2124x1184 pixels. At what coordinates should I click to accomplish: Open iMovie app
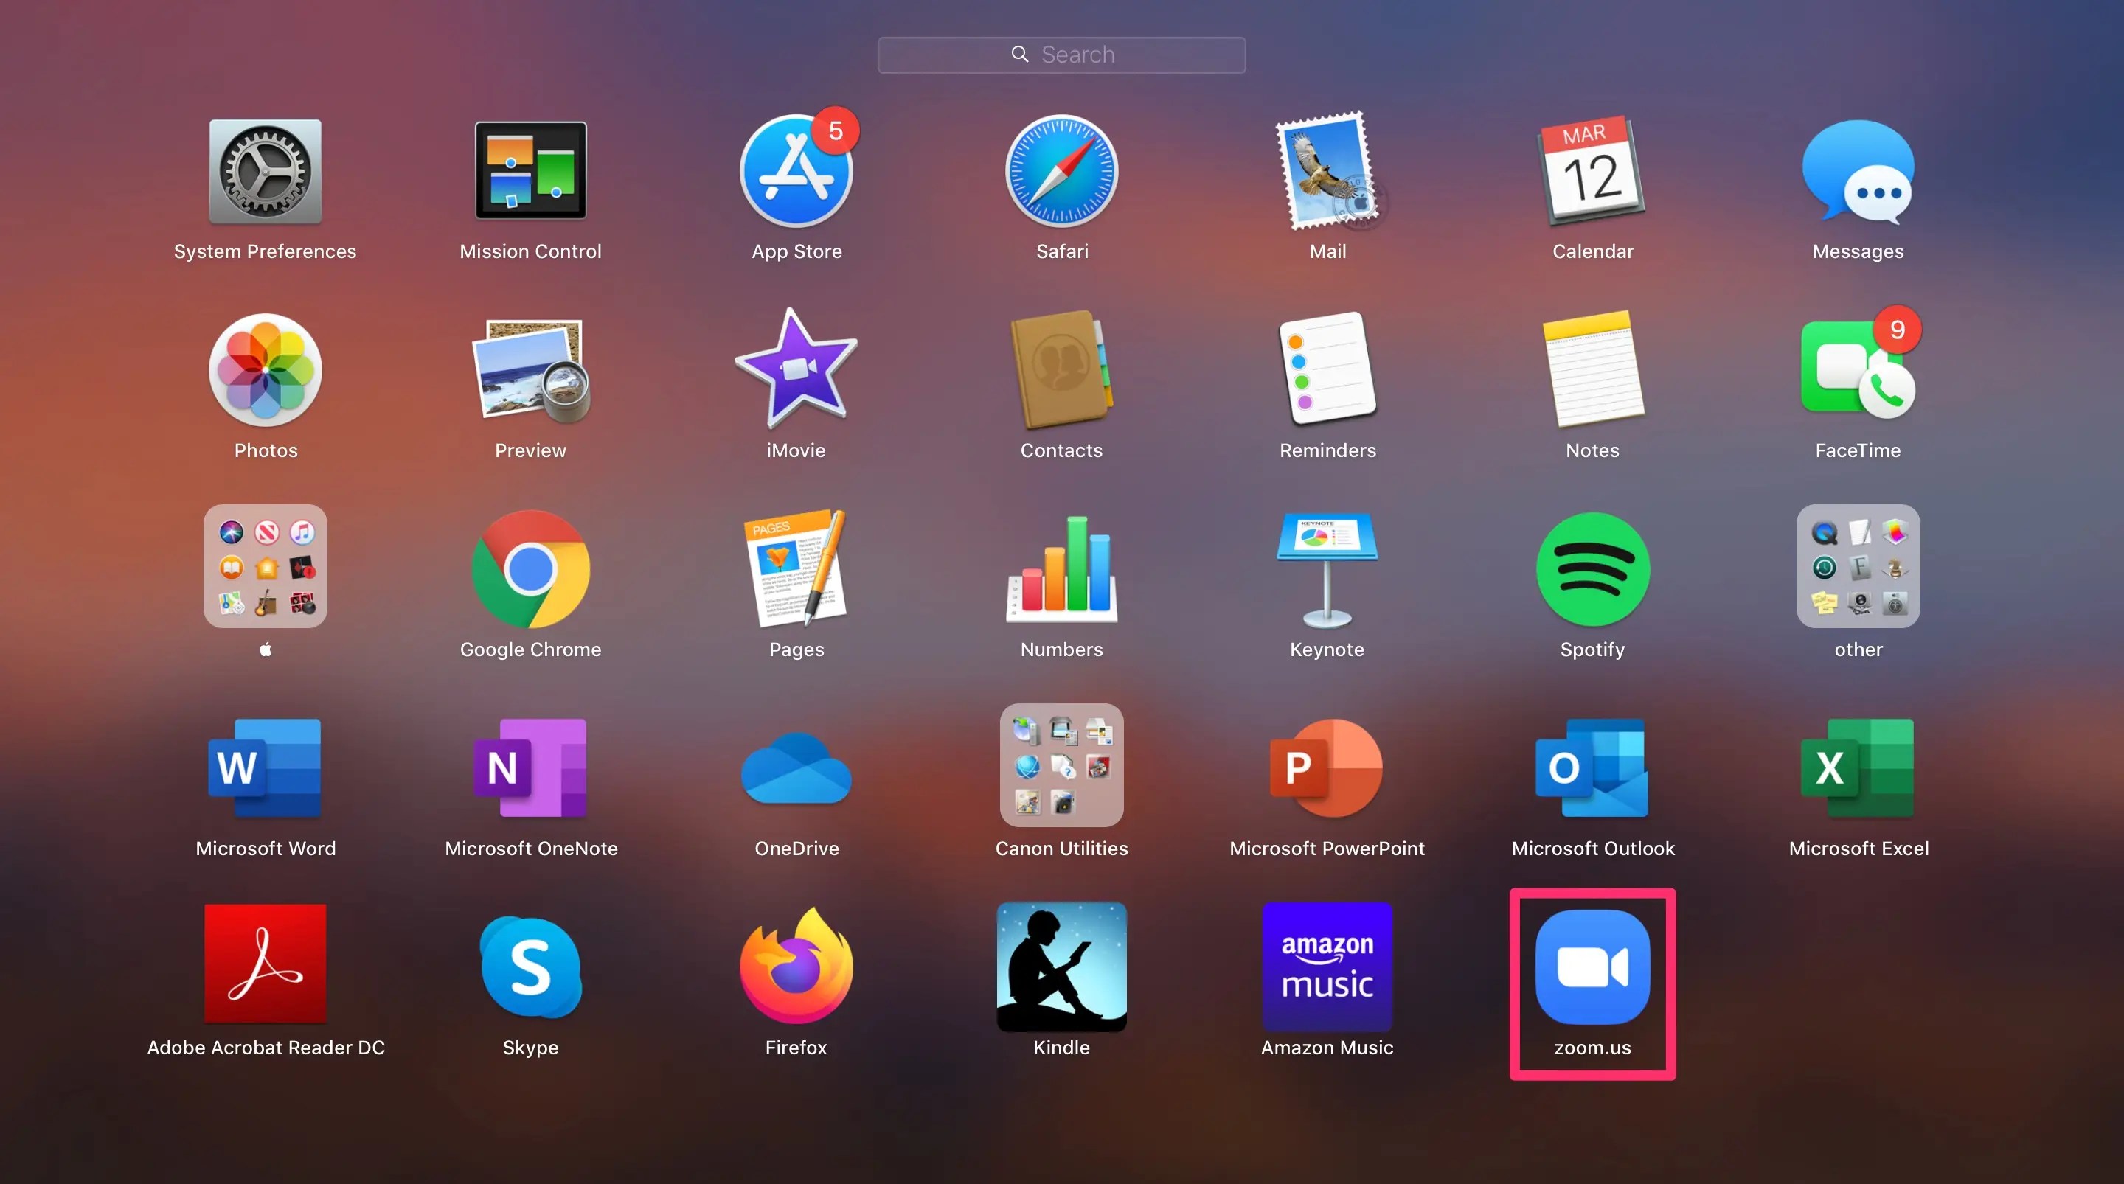pyautogui.click(x=796, y=370)
